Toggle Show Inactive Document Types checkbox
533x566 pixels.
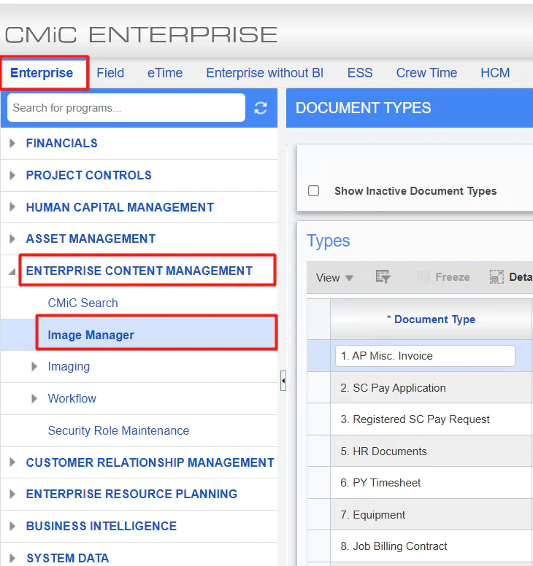point(313,190)
